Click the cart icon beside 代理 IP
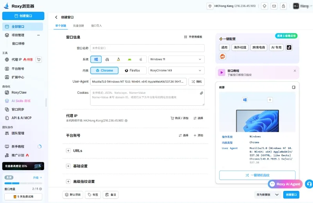 pos(39,59)
